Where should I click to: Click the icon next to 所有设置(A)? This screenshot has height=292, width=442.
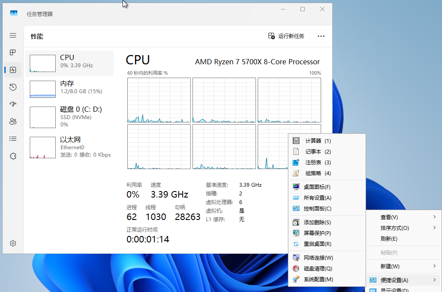pyautogui.click(x=296, y=198)
